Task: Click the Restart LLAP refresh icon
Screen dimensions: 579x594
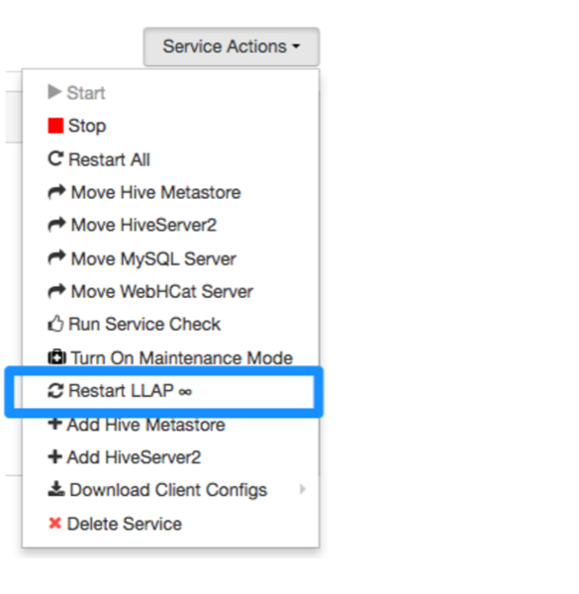Action: 55,391
